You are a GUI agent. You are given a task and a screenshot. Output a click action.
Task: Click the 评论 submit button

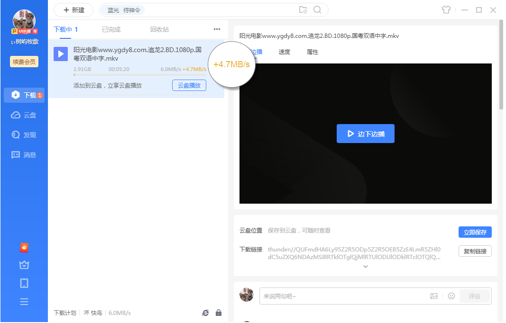(474, 296)
